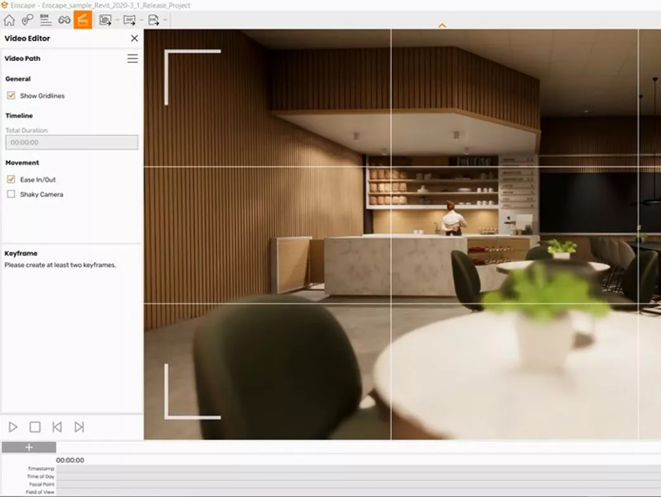661x497 pixels.
Task: Open the Manage Views map-pin icon
Action: pos(27,20)
